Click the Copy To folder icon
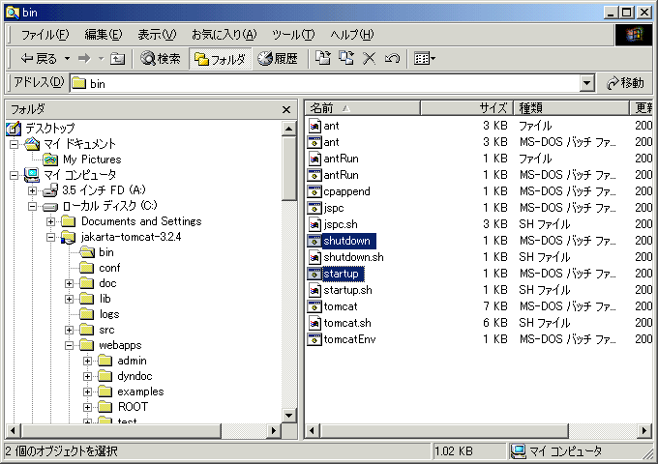 tap(346, 58)
